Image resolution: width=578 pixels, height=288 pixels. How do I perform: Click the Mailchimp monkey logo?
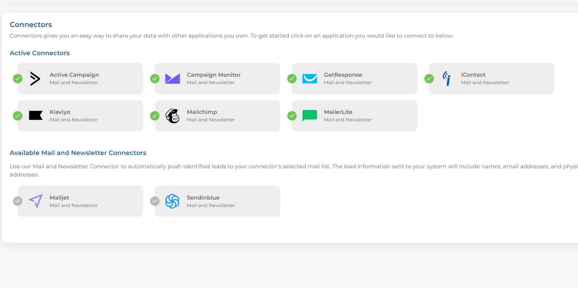172,116
